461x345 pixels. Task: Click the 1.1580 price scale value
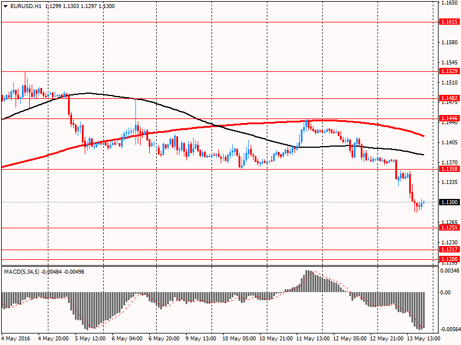pyautogui.click(x=449, y=43)
